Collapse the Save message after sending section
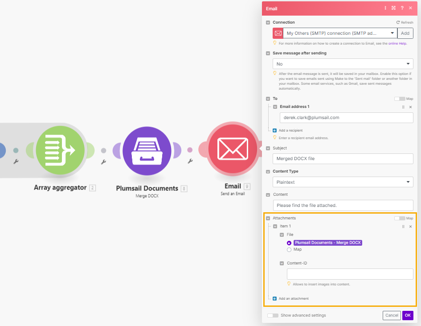 268,53
